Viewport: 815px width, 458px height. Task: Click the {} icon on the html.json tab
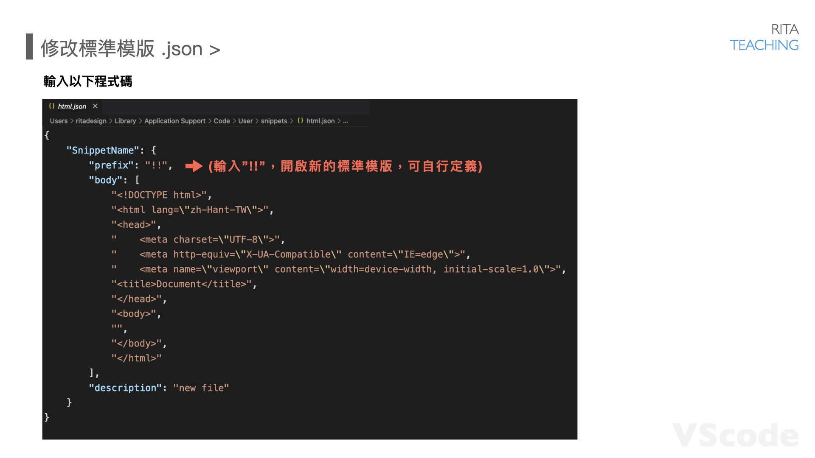coord(53,106)
